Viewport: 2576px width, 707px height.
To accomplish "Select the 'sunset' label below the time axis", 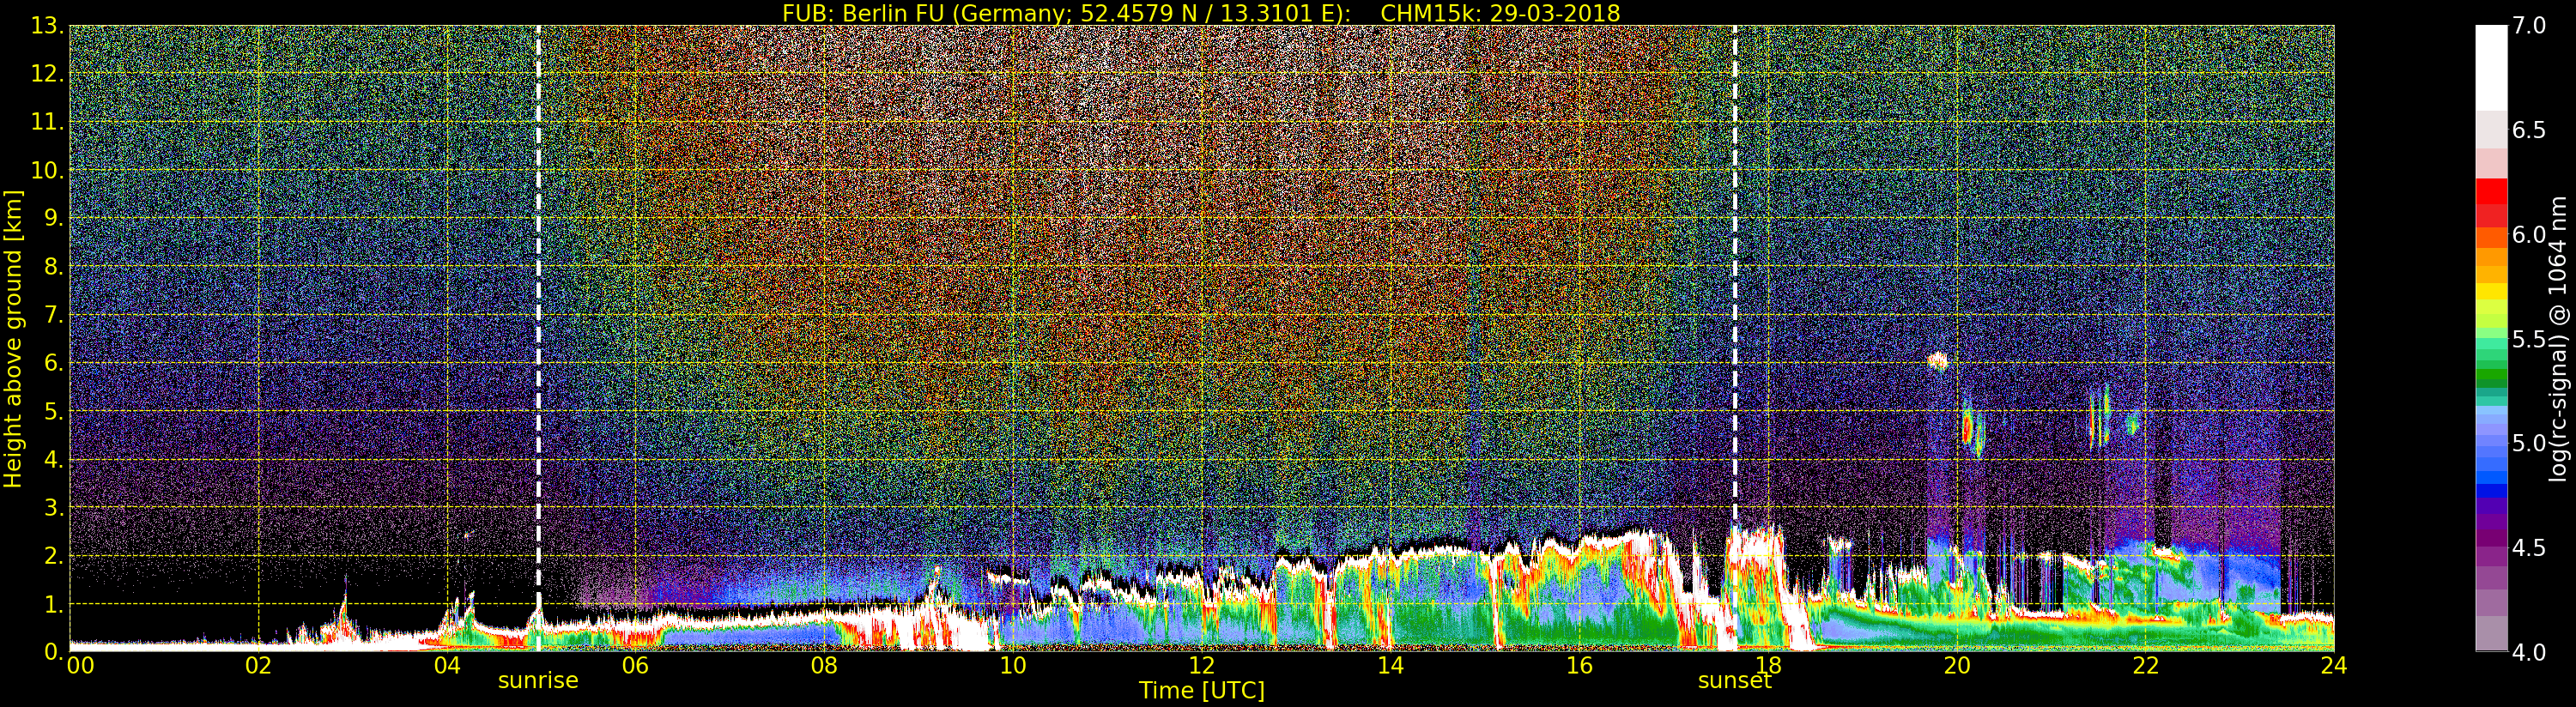I will (1734, 681).
